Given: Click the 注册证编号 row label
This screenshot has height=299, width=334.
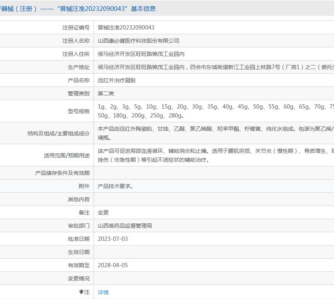Looking at the screenshot, I should click(76, 28).
